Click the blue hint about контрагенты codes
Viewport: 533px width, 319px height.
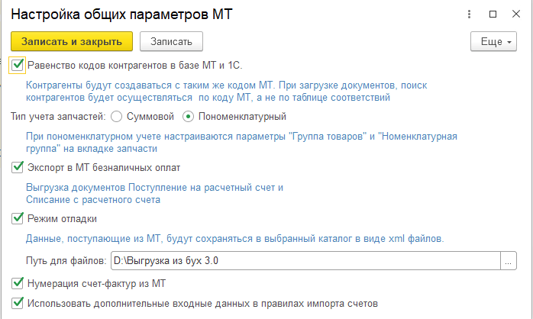click(x=208, y=92)
